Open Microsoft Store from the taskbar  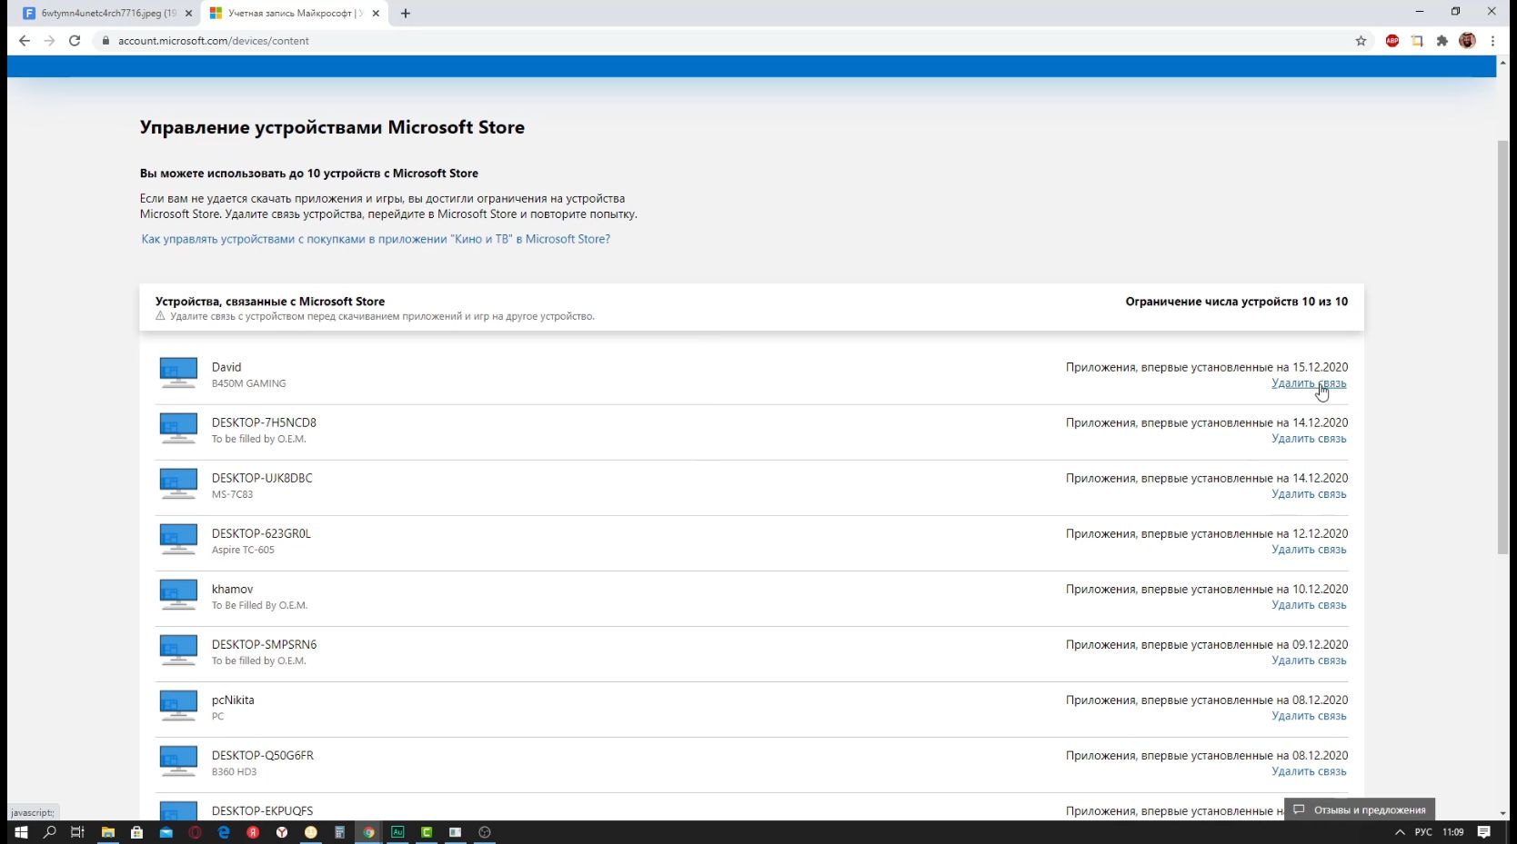[x=136, y=832]
